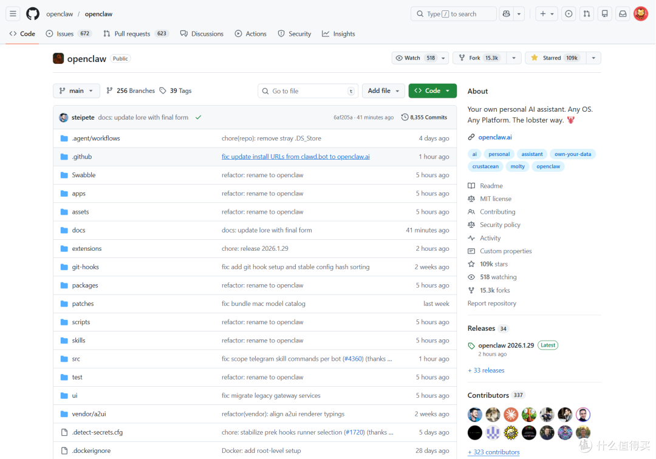Fork the repository with Fork button
Image resolution: width=656 pixels, height=459 pixels.
pos(480,58)
